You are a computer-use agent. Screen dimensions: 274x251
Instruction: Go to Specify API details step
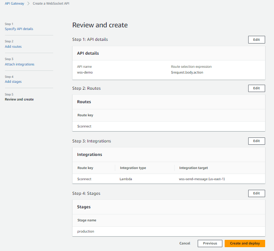point(19,29)
